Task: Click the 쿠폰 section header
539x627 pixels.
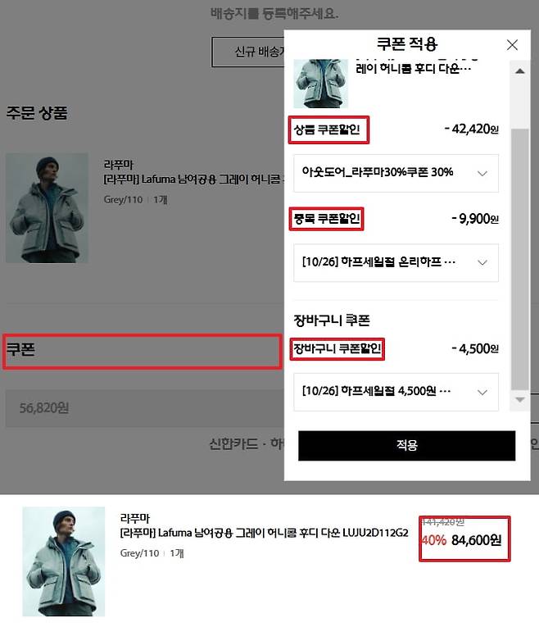Action: (x=143, y=352)
